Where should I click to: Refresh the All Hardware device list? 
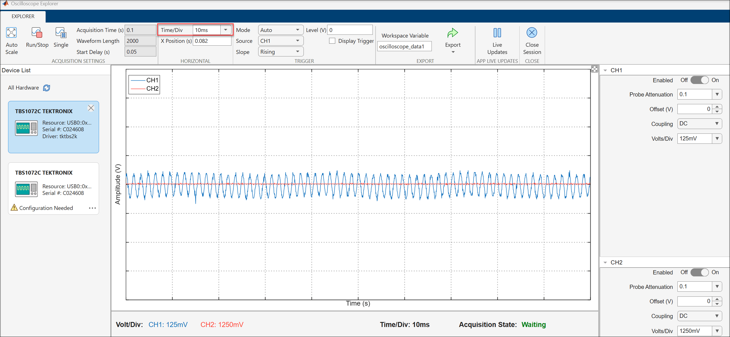(46, 88)
